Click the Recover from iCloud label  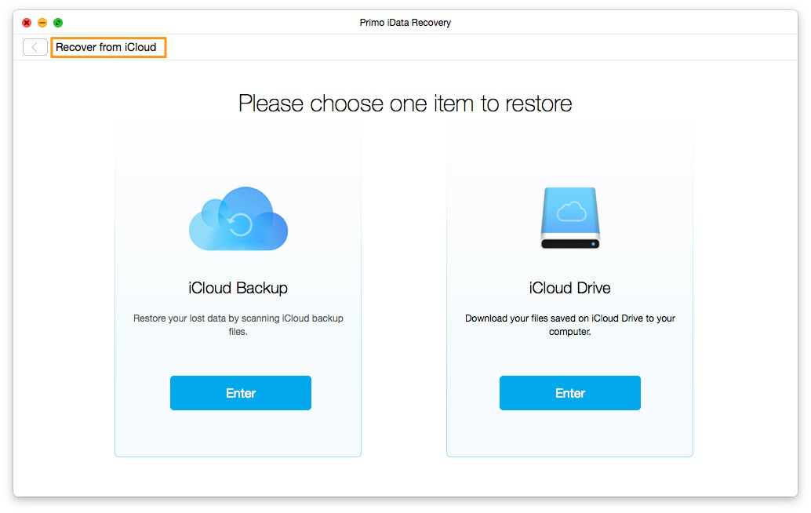[x=106, y=47]
